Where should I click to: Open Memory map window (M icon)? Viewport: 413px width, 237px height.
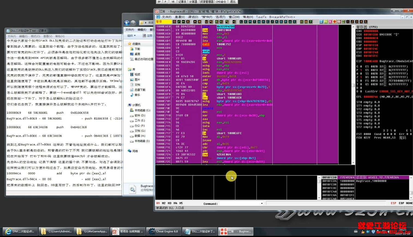[250, 22]
